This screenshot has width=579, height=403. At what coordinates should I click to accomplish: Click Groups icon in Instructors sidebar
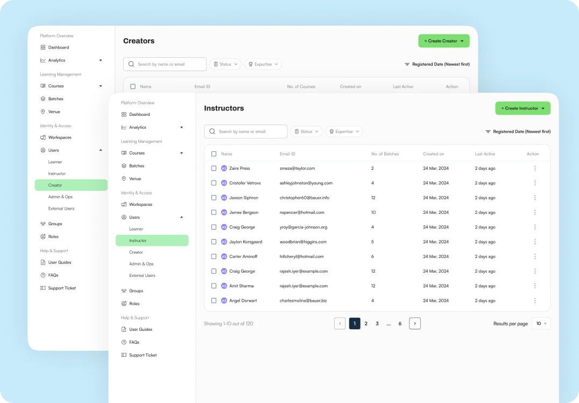click(x=124, y=291)
